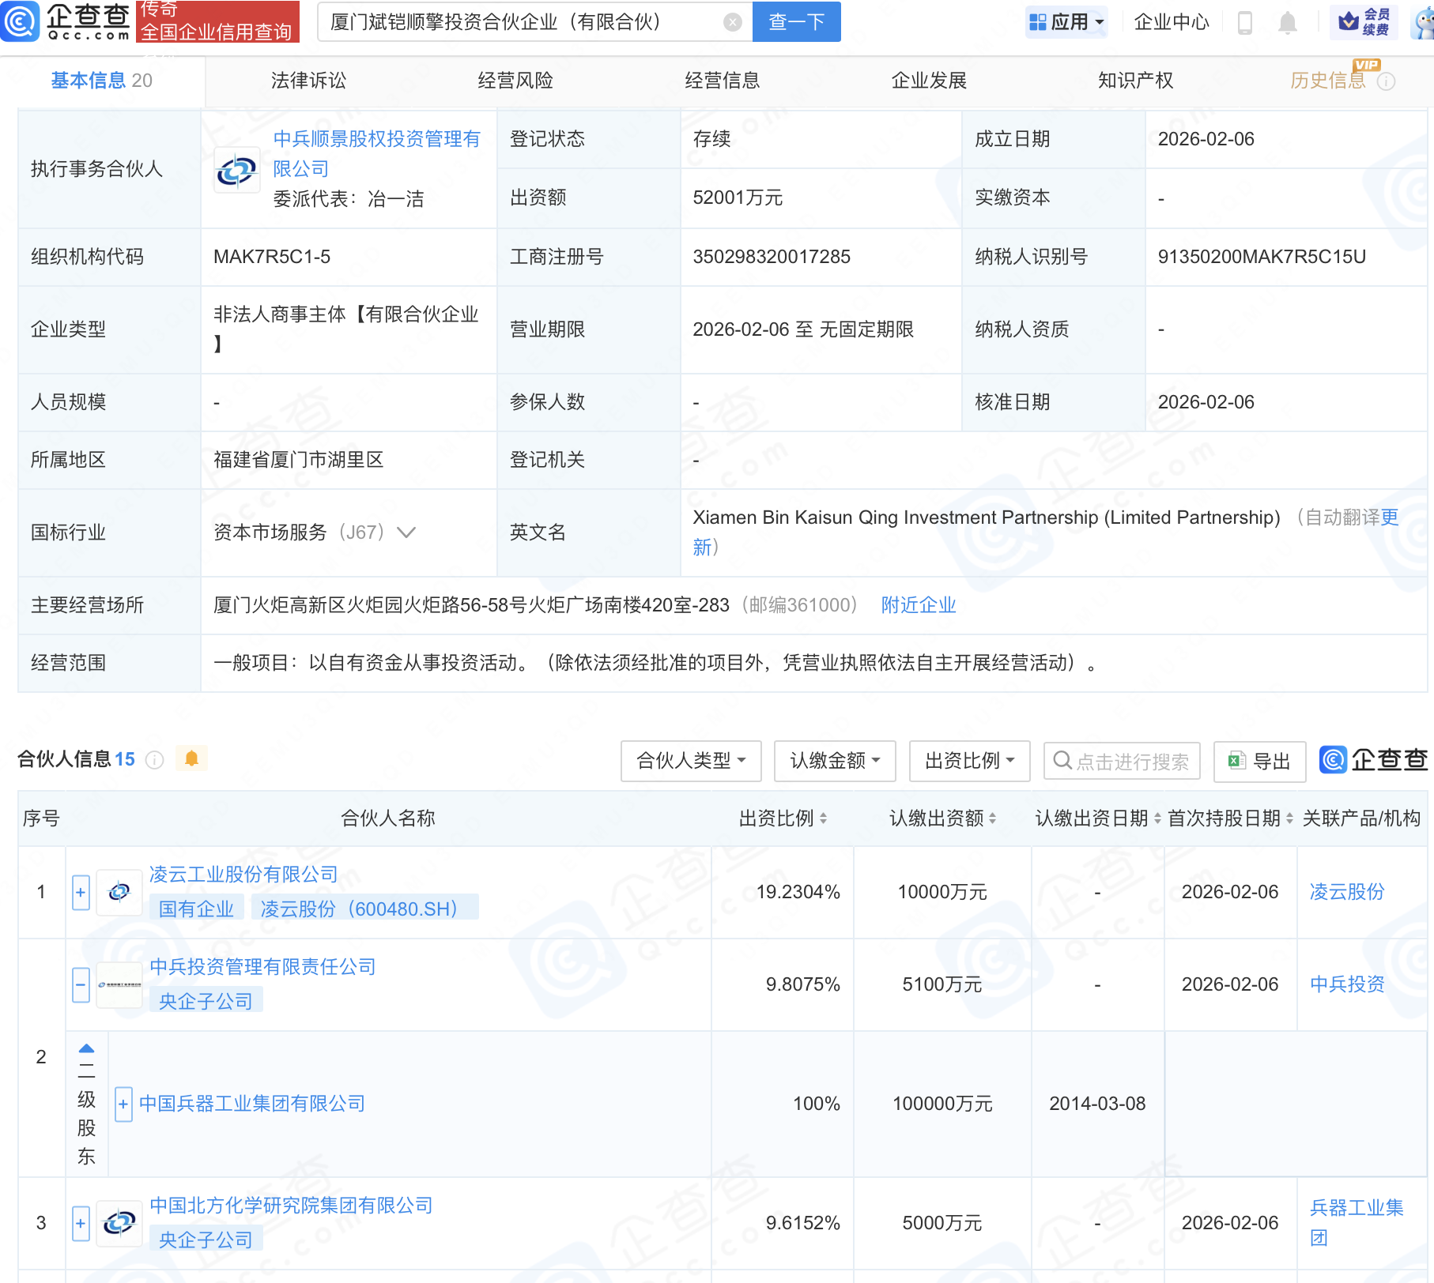Screen dimensions: 1434x1283
Task: Clear the search box with X icon
Action: pos(733,22)
